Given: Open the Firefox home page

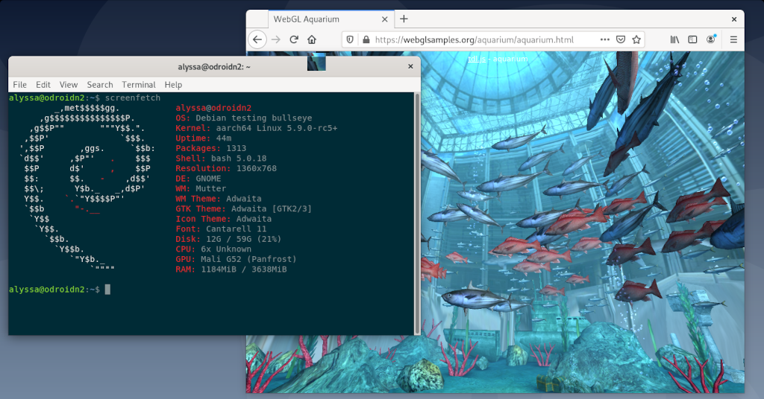Looking at the screenshot, I should [312, 40].
